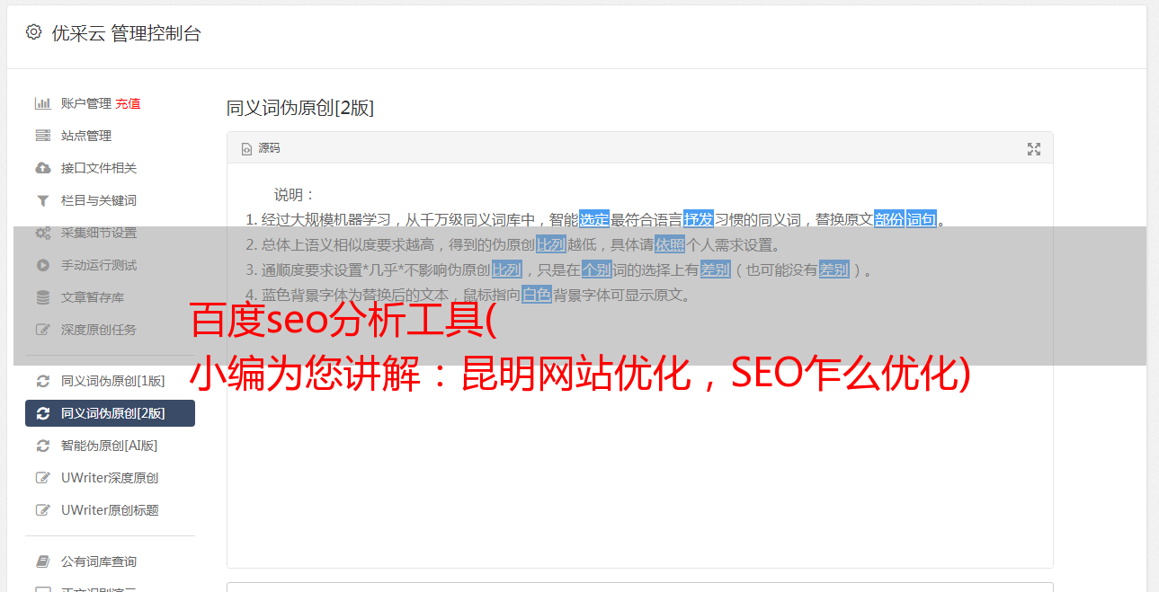
Task: Select the UWriter原创标题 sidebar entry
Action: (110, 510)
